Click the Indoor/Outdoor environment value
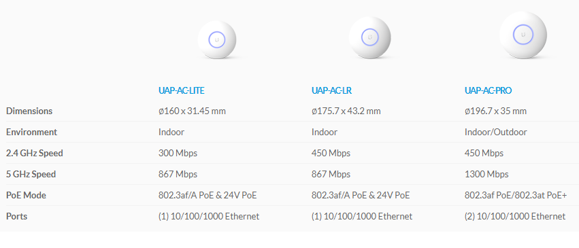Screen dimensions: 579x248 click(496, 132)
